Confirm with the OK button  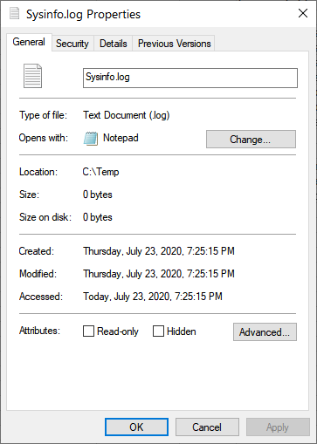coord(136,427)
